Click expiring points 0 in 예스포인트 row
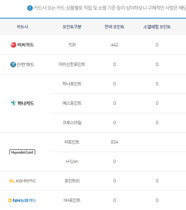This screenshot has height=210, width=186. tap(157, 103)
